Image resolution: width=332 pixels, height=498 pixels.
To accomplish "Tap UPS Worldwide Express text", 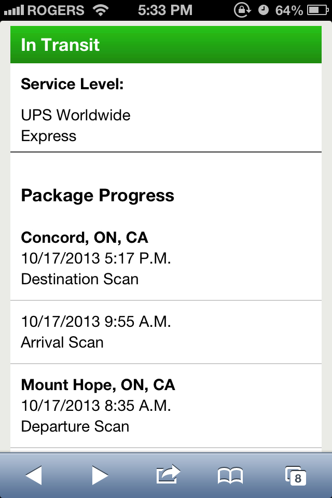I will 76,126.
